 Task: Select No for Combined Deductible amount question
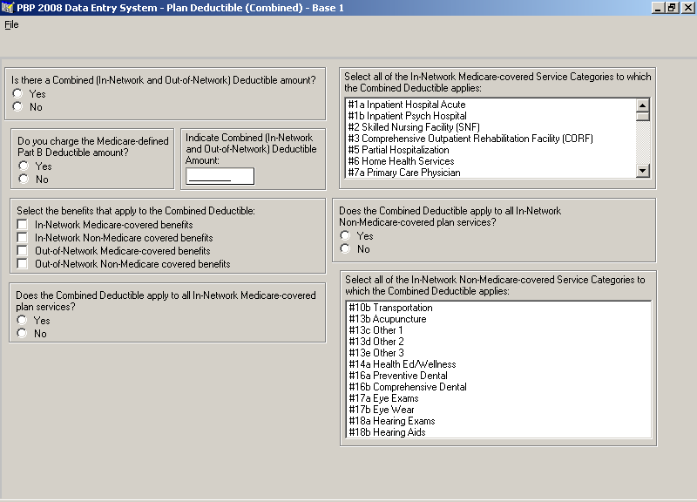[17, 106]
